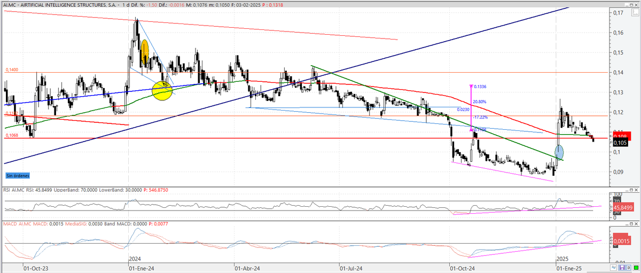The width and height of the screenshot is (641, 273).
Task: Click the 20.80% measurement label
Action: click(x=480, y=102)
